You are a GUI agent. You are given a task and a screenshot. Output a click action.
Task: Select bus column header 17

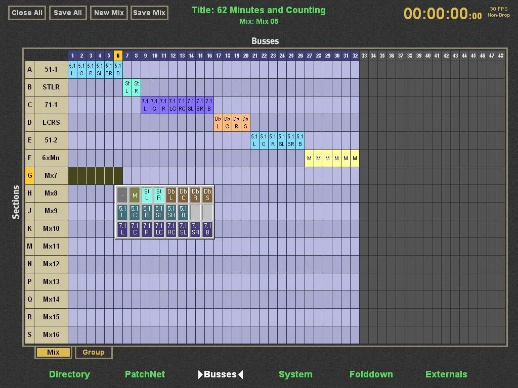pos(219,56)
